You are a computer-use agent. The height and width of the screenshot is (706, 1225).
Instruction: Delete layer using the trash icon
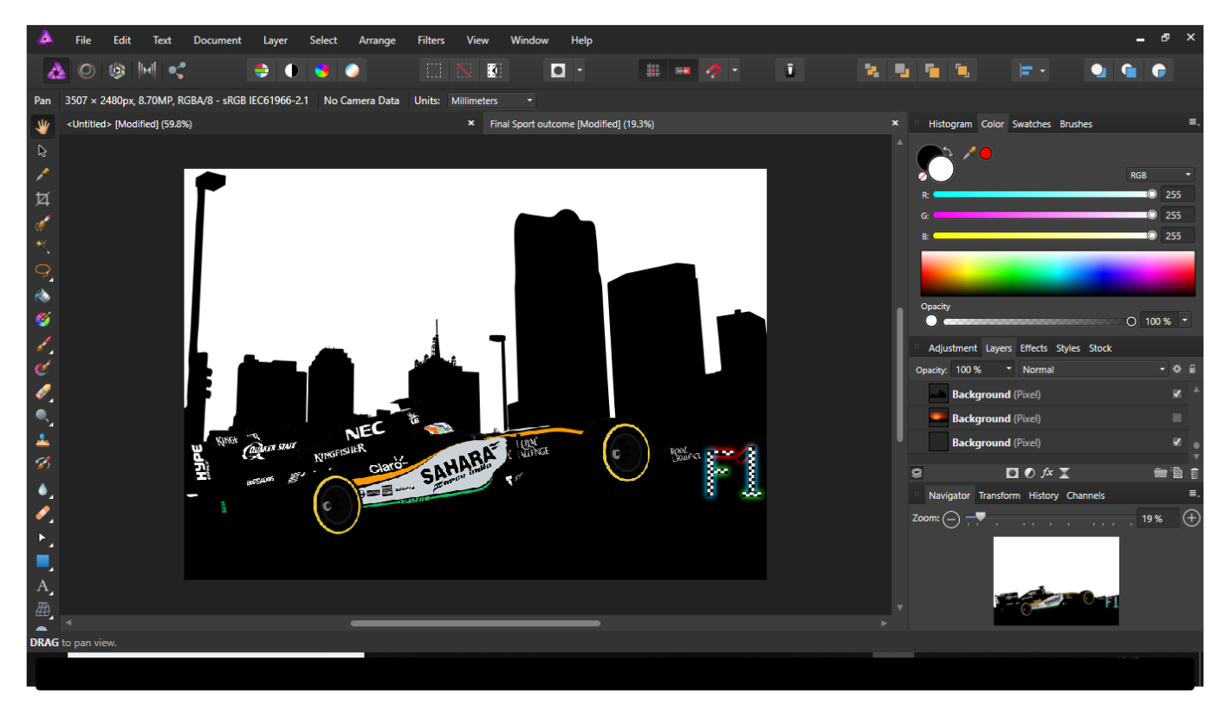pyautogui.click(x=1195, y=473)
